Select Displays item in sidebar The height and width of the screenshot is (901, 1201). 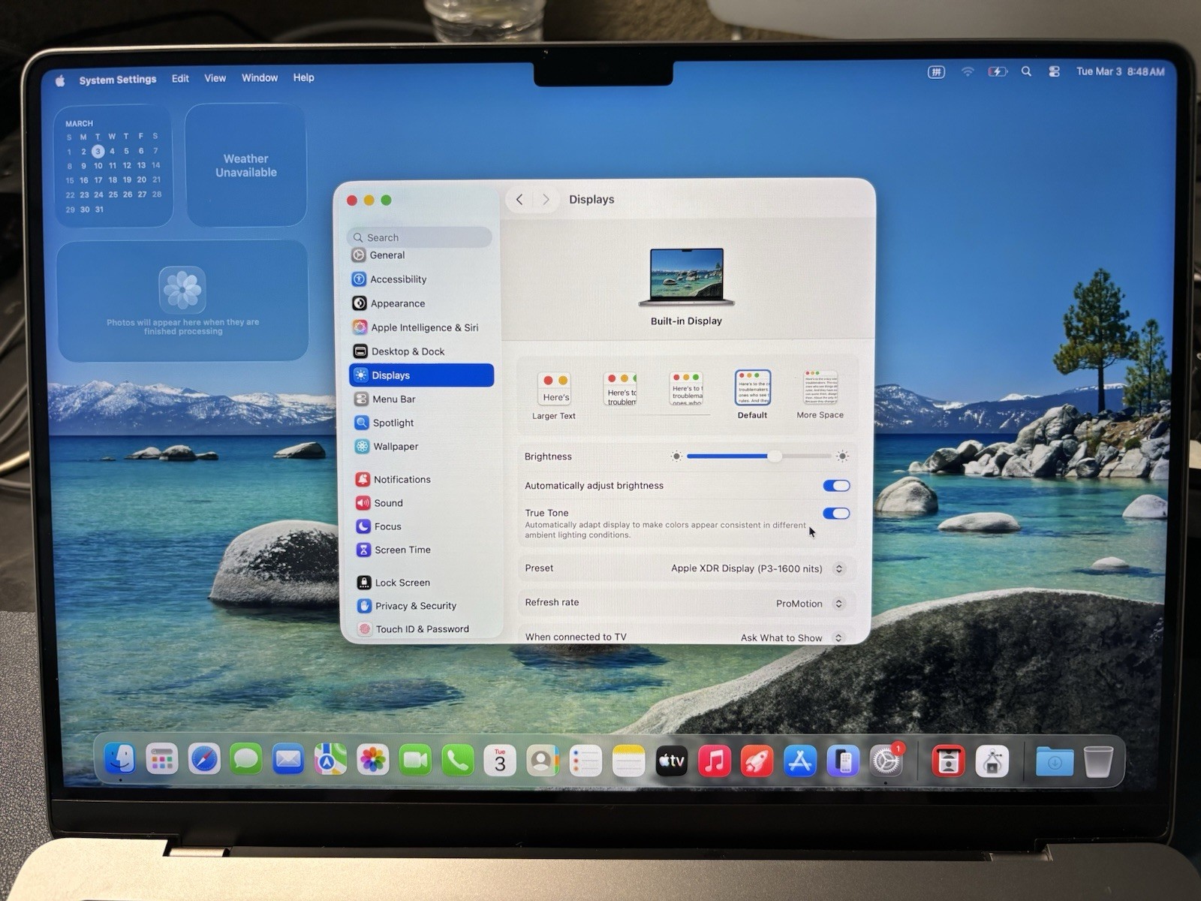(x=421, y=375)
